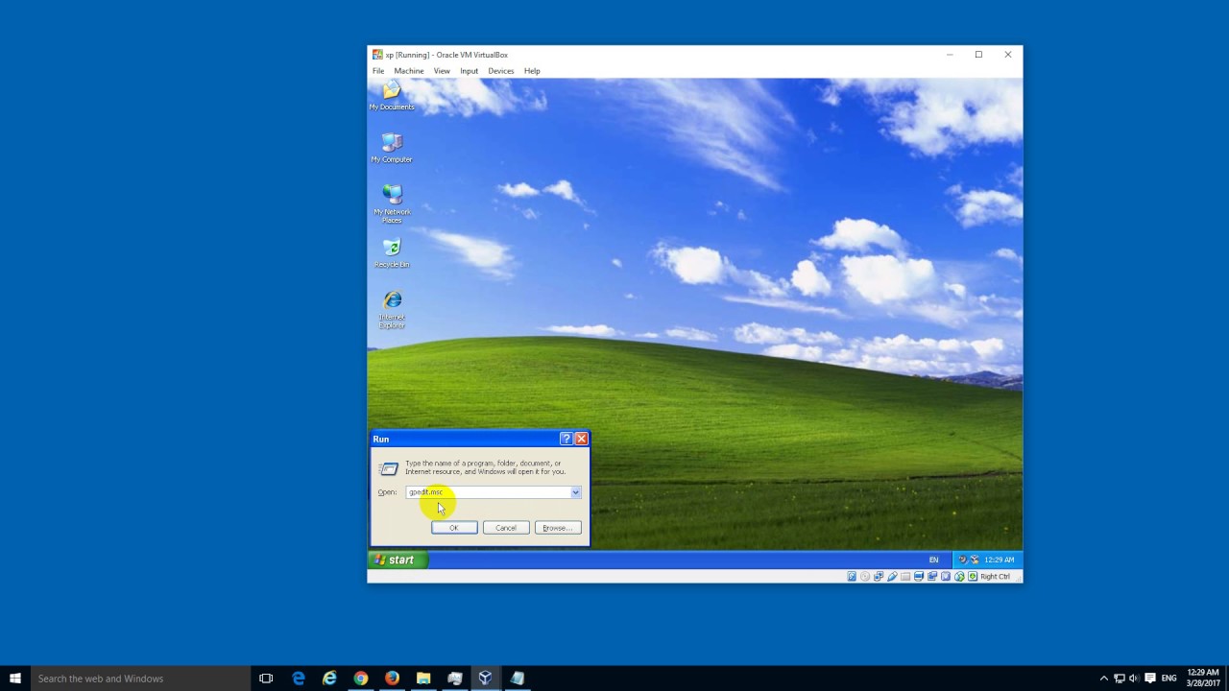Viewport: 1229px width, 691px height.
Task: Open the Devices menu in VirtualBox
Action: click(500, 70)
